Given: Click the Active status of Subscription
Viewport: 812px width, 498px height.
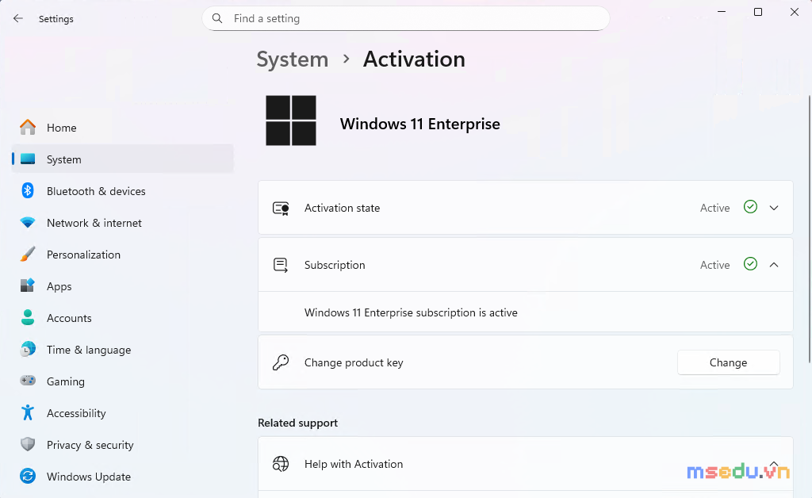Looking at the screenshot, I should [715, 265].
